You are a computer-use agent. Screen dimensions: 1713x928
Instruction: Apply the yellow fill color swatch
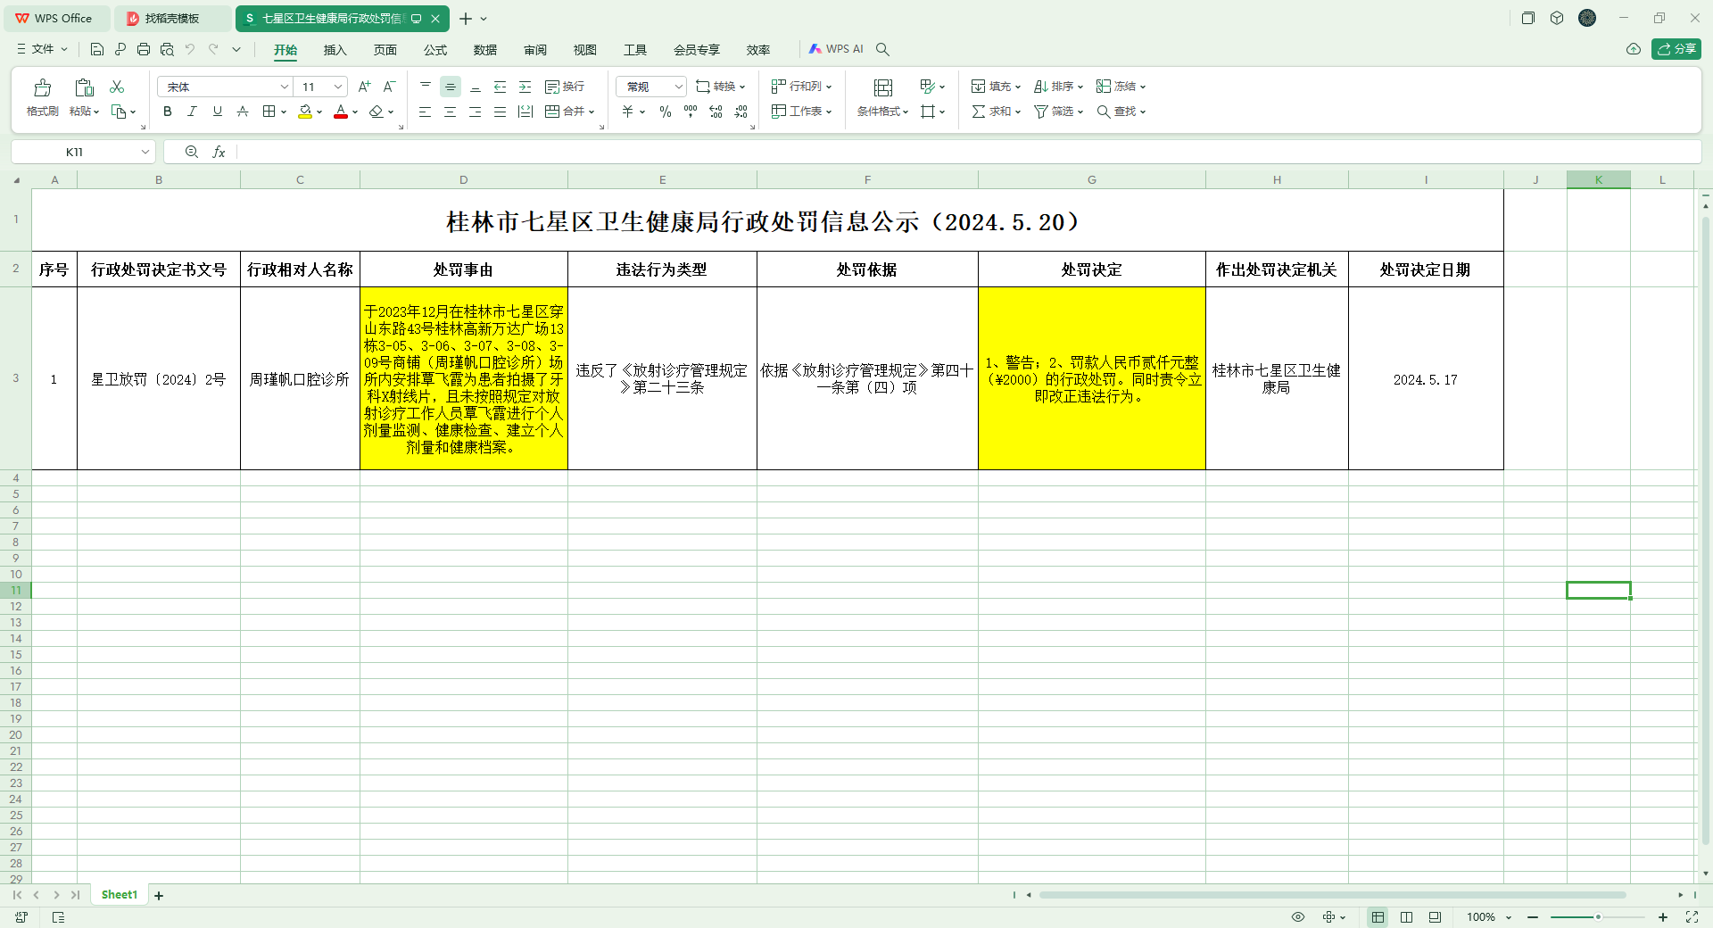click(x=305, y=112)
